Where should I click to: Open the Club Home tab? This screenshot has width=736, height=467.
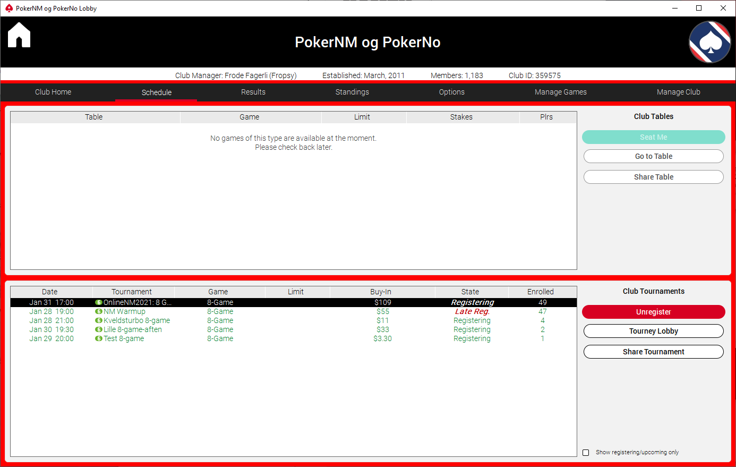pos(53,92)
